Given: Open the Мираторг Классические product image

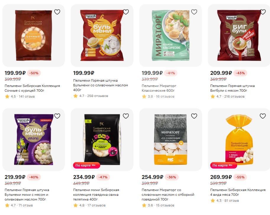Looking at the screenshot, I should pyautogui.click(x=171, y=35).
